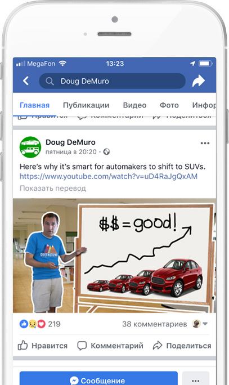229x385 pixels.
Task: Open the three-dot post options menu
Action: tap(205, 143)
